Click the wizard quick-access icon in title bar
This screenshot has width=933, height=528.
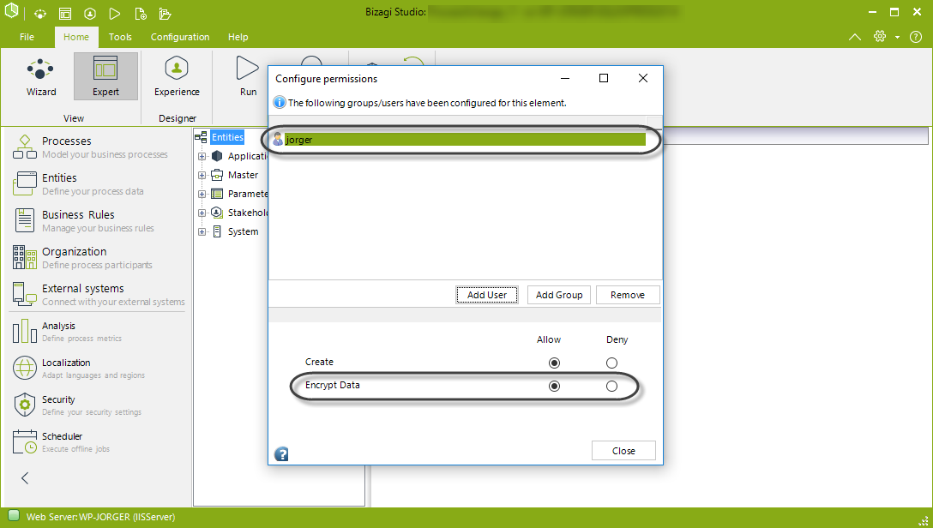click(x=39, y=13)
